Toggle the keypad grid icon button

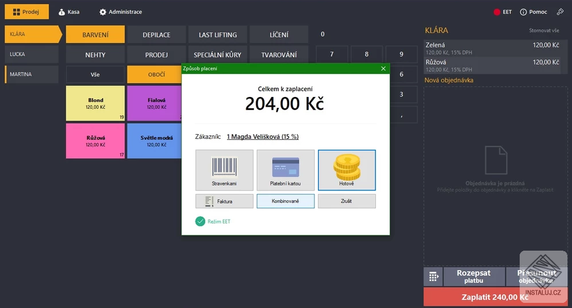coord(433,276)
